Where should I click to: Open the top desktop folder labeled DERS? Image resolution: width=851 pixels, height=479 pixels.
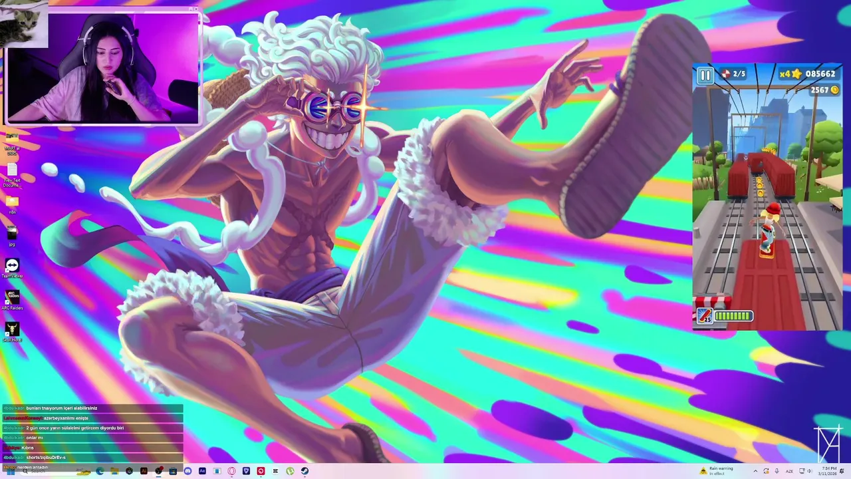pyautogui.click(x=12, y=144)
